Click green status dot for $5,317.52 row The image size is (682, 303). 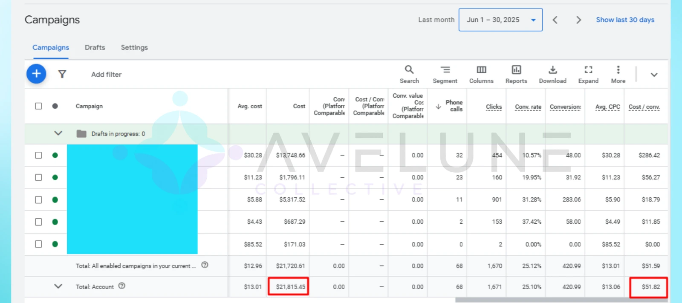click(55, 199)
